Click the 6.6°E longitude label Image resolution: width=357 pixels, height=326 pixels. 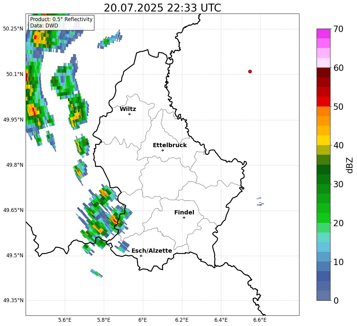click(260, 320)
